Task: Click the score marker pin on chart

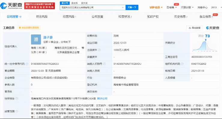Action: pyautogui.click(x=205, y=40)
